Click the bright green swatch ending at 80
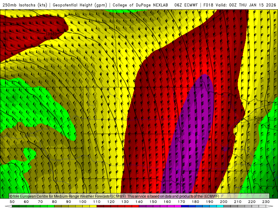The image size is (278, 208). pos(51,206)
